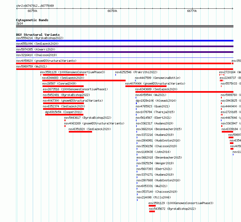Viewport: 241px width, 222px height.
Task: Click the DGV Structural Variants track title
Action: pos(38,35)
